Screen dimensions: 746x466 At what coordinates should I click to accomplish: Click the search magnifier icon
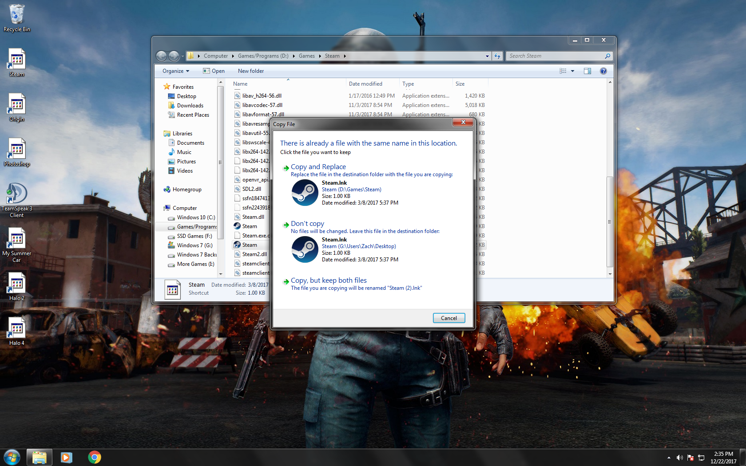click(607, 56)
